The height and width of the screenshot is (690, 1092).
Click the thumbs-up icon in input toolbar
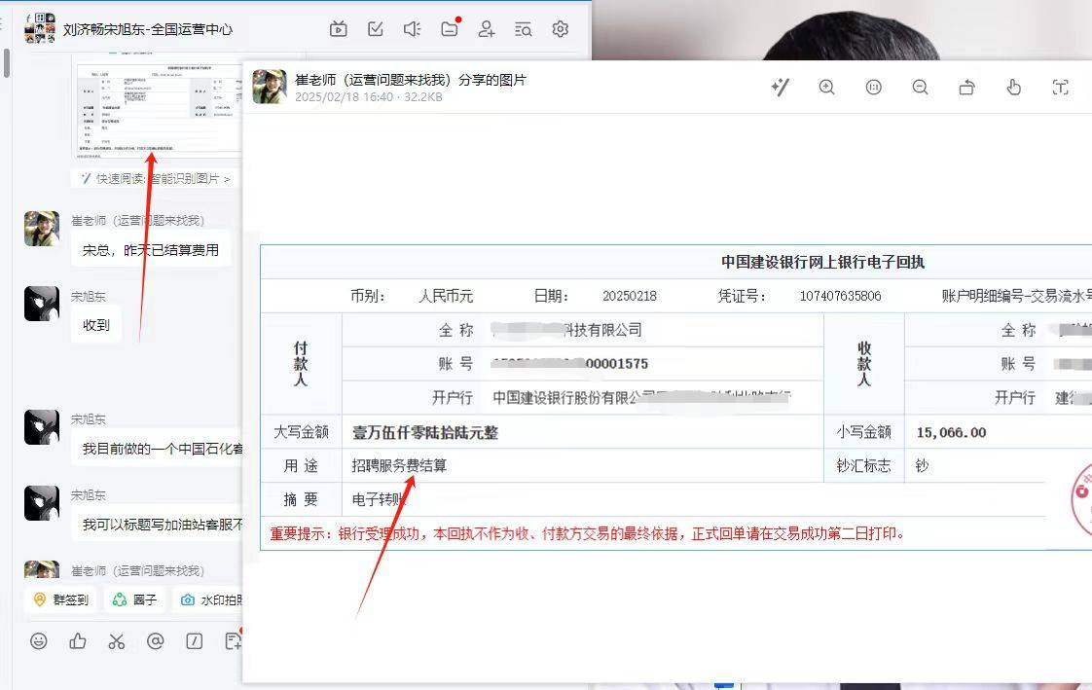point(78,641)
